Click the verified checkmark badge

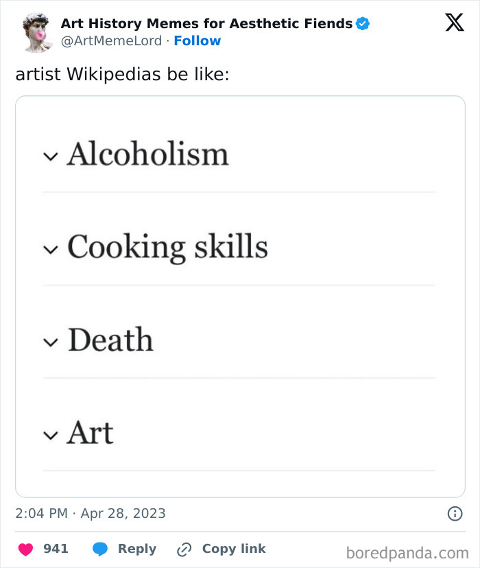[361, 23]
